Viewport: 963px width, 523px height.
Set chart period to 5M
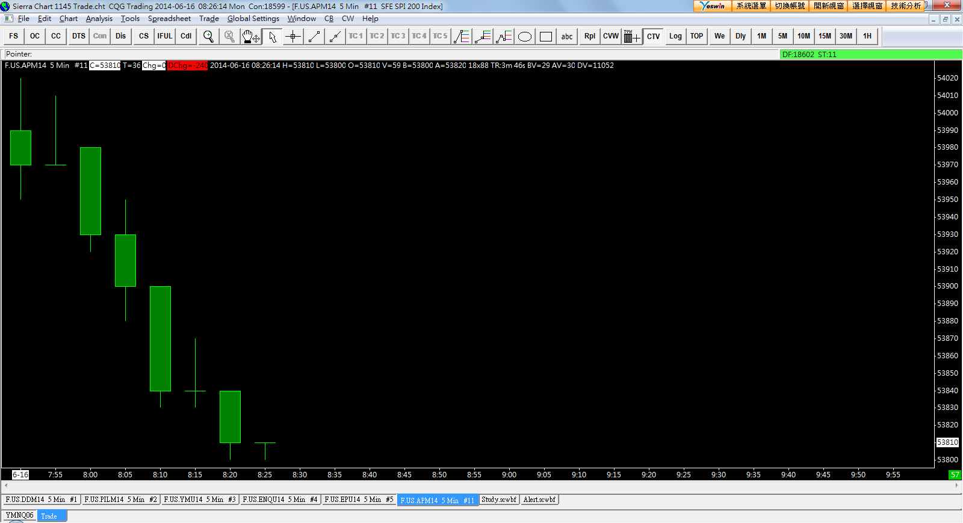[x=782, y=36]
